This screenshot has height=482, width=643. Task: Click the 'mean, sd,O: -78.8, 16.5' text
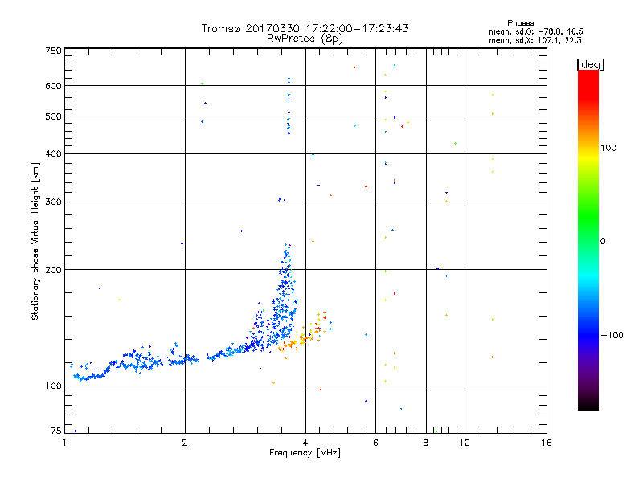tap(535, 31)
